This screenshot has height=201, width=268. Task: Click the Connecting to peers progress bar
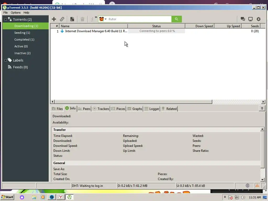[x=157, y=31]
